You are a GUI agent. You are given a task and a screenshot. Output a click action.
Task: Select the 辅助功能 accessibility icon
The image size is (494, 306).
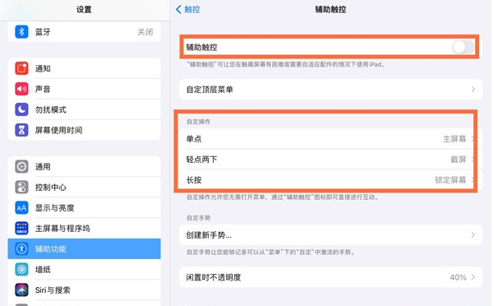click(x=21, y=248)
